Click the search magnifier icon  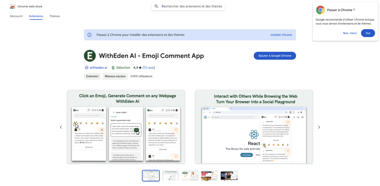(156, 6)
